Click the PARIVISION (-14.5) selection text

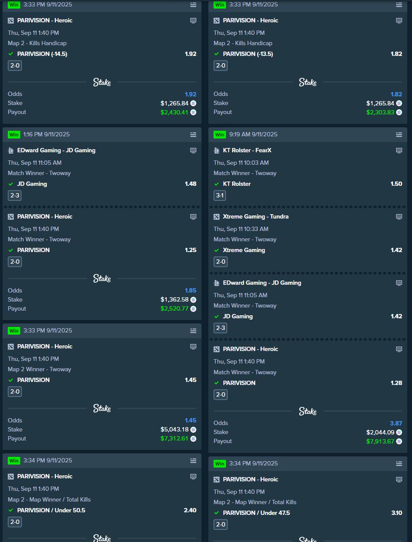[x=42, y=54]
